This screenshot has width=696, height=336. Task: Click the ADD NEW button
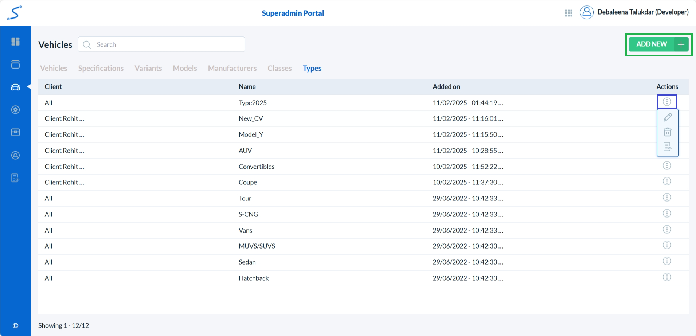(x=658, y=44)
